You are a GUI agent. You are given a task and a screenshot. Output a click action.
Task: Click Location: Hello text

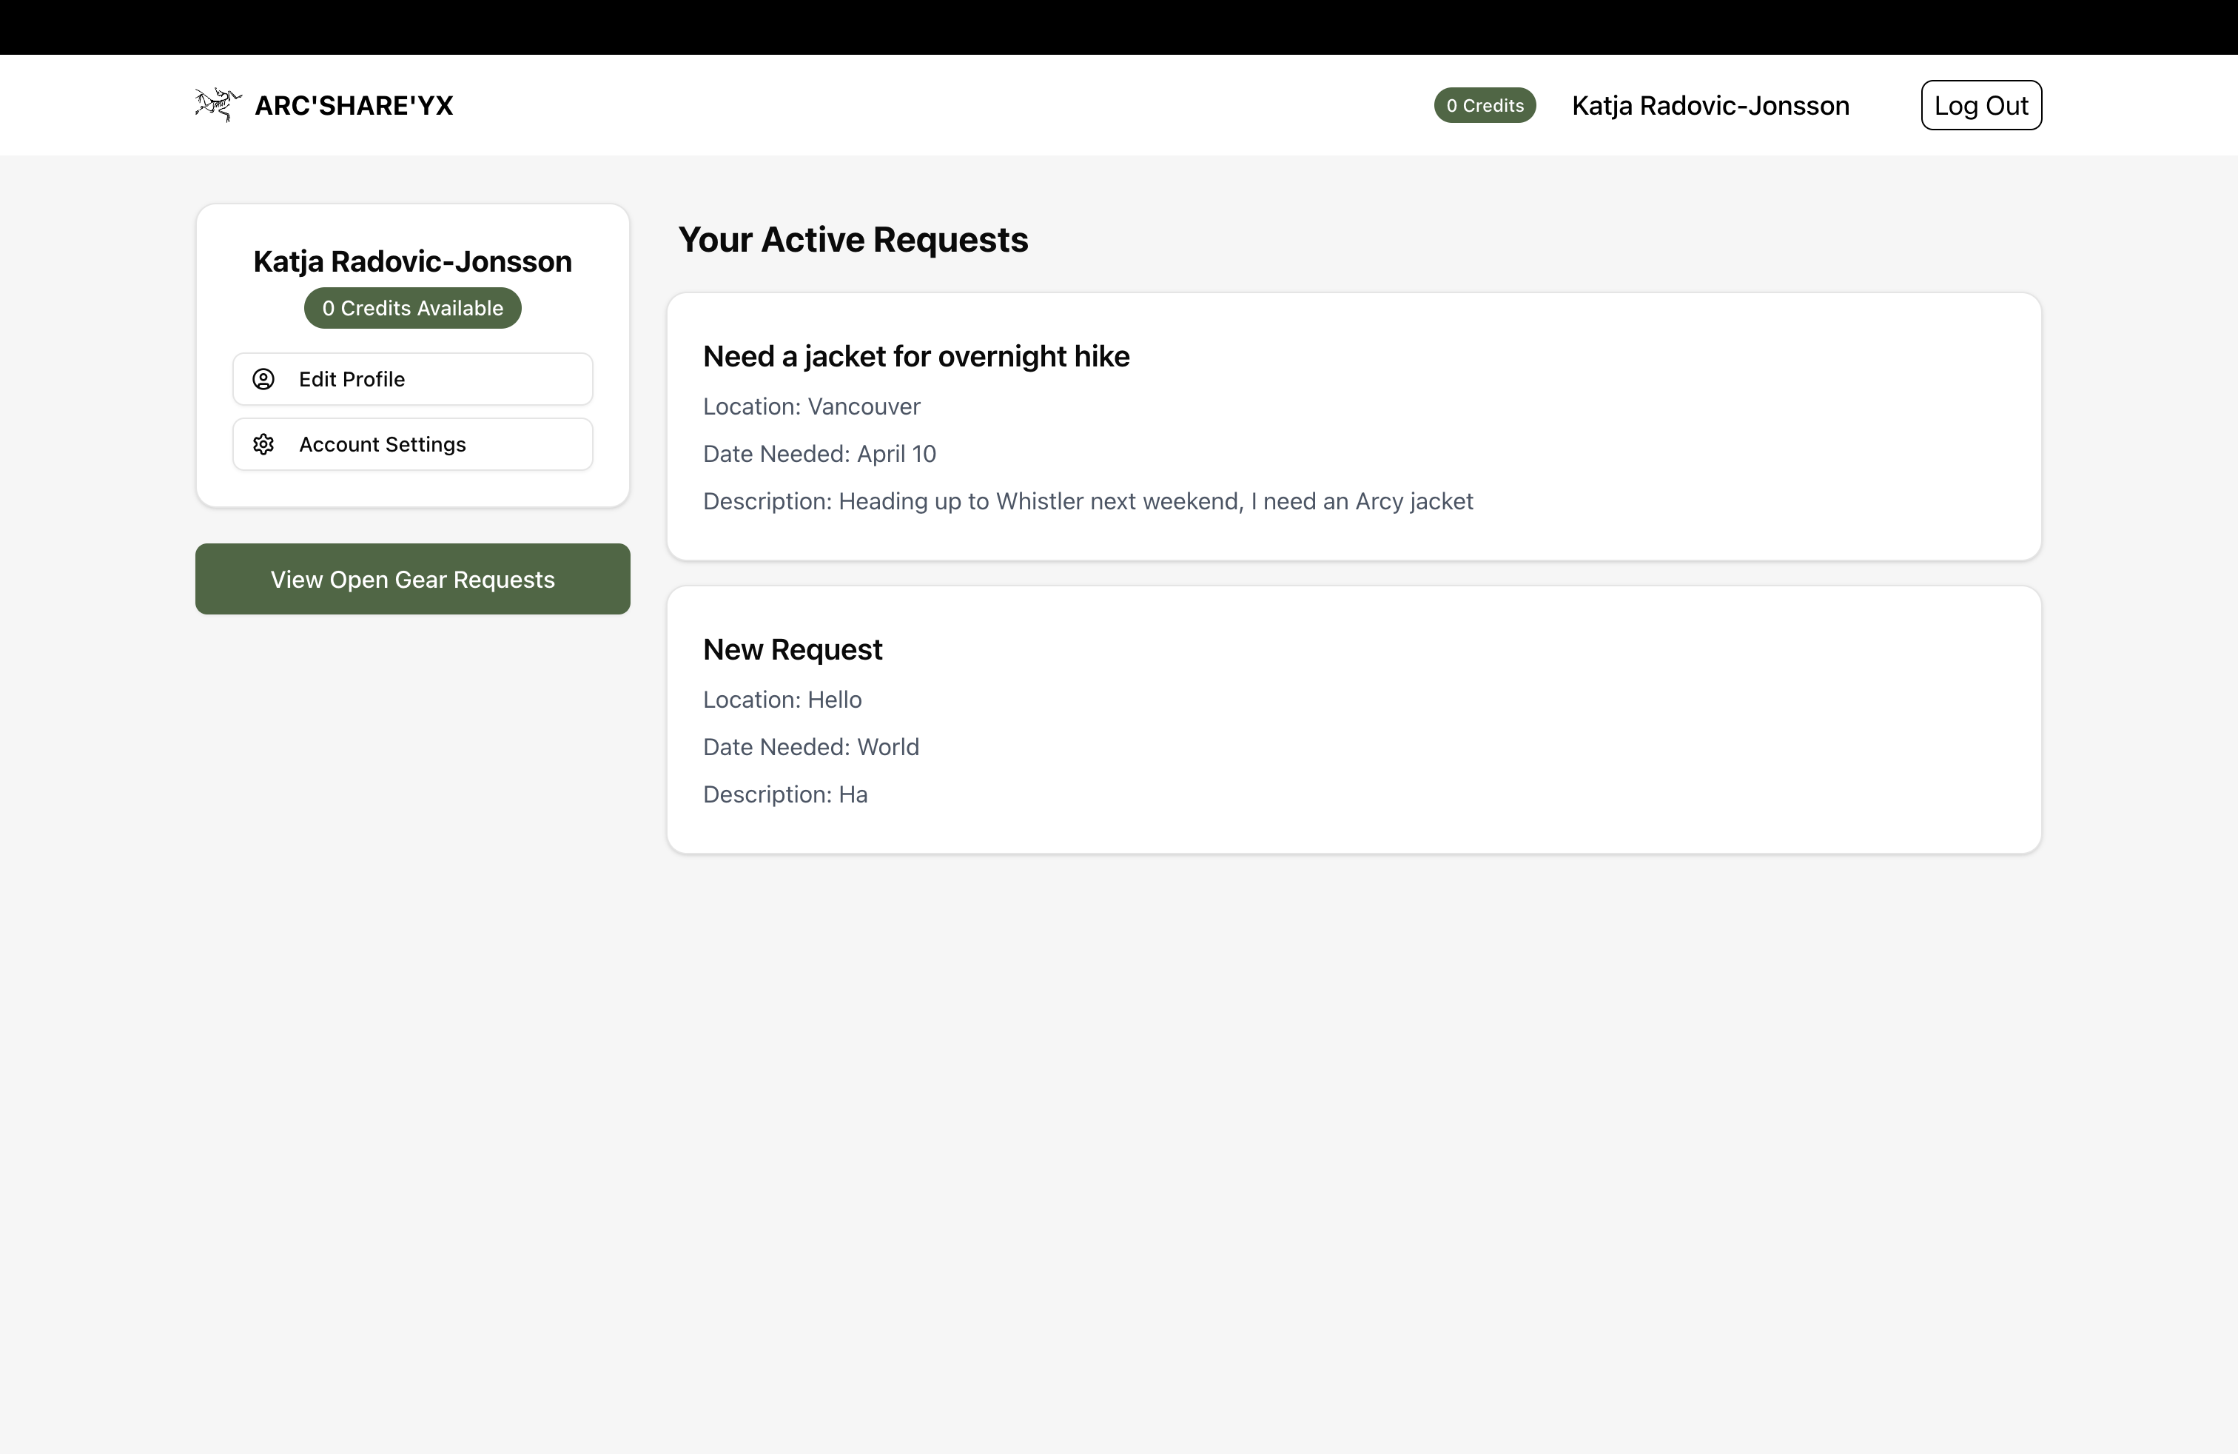782,700
